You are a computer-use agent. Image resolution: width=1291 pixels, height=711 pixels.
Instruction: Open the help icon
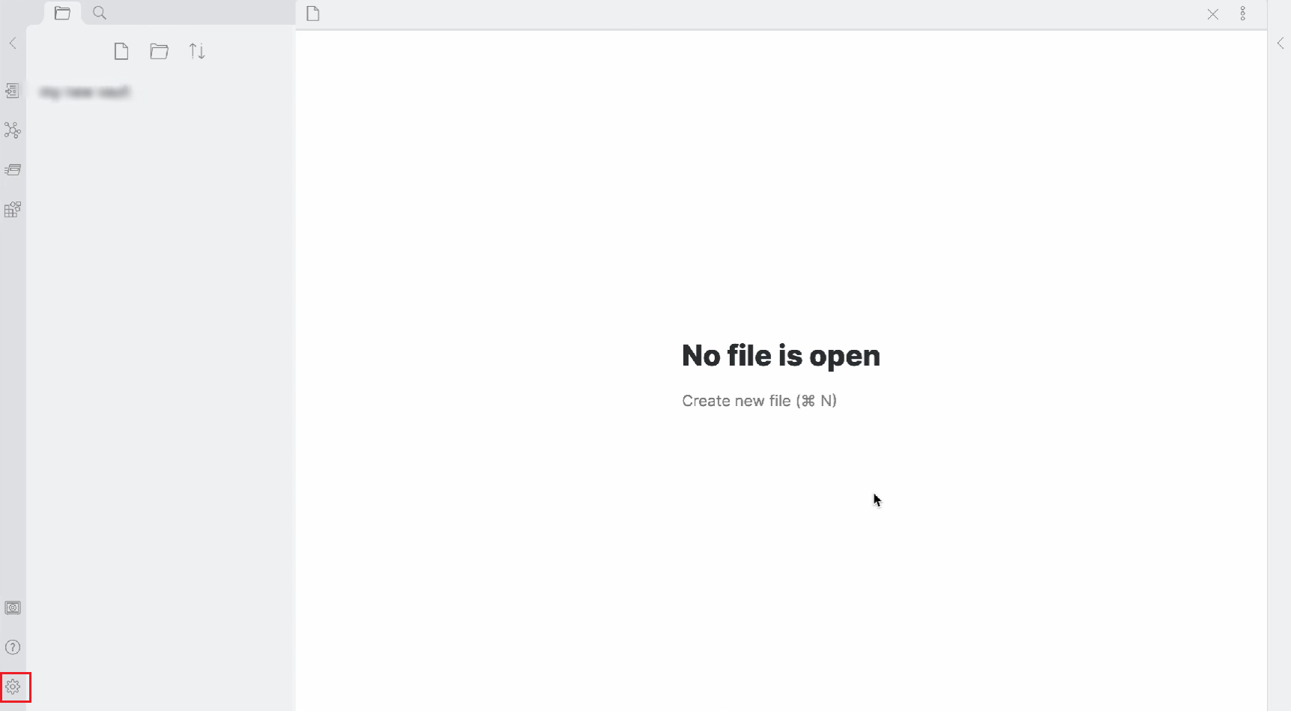[x=13, y=647]
